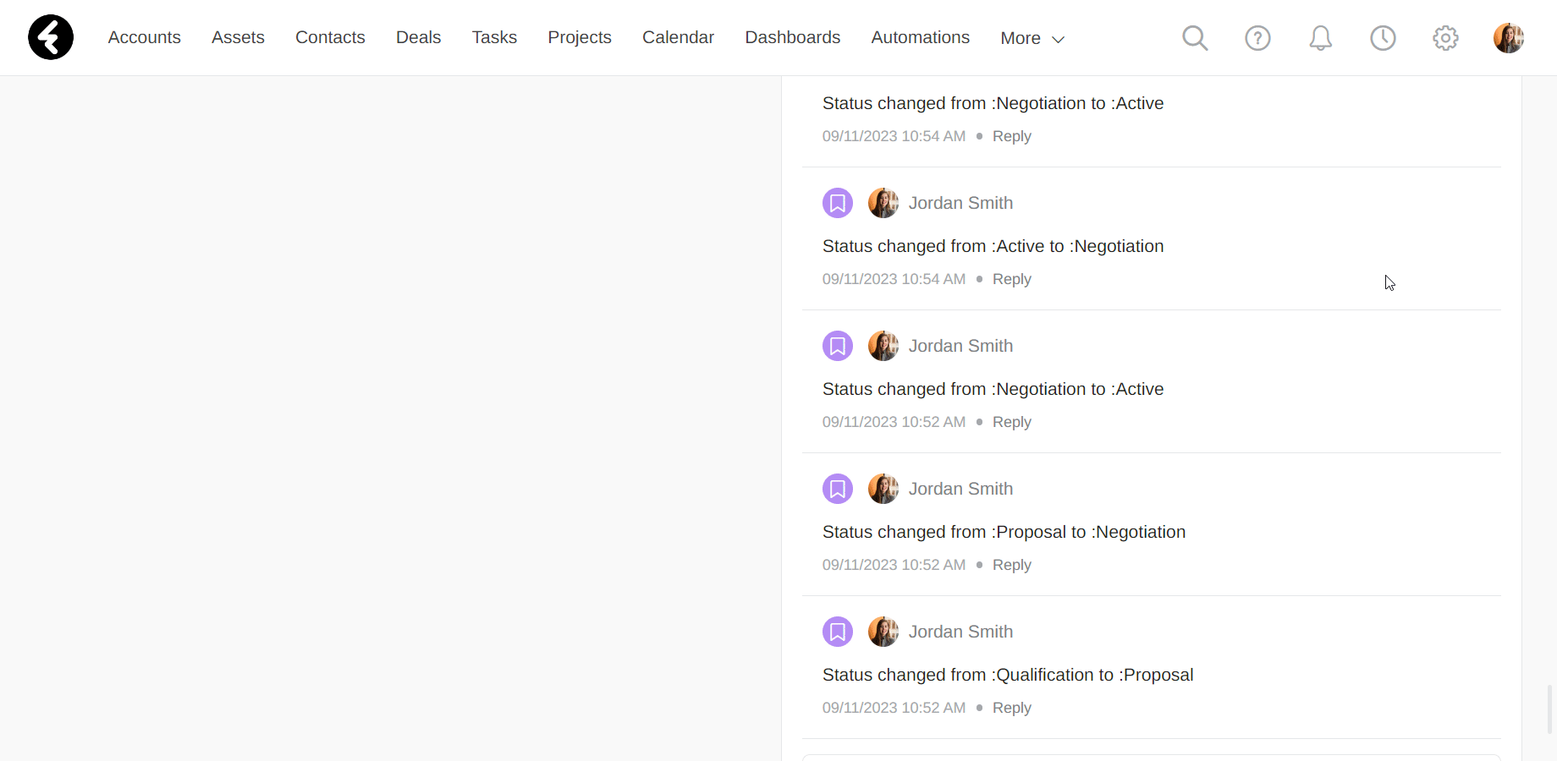1557x761 pixels.
Task: Click Jordan Smith avatar on Proposal to Negotiation entry
Action: (883, 489)
